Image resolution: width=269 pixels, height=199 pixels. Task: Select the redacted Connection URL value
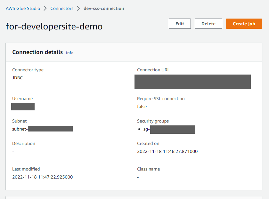click(192, 82)
